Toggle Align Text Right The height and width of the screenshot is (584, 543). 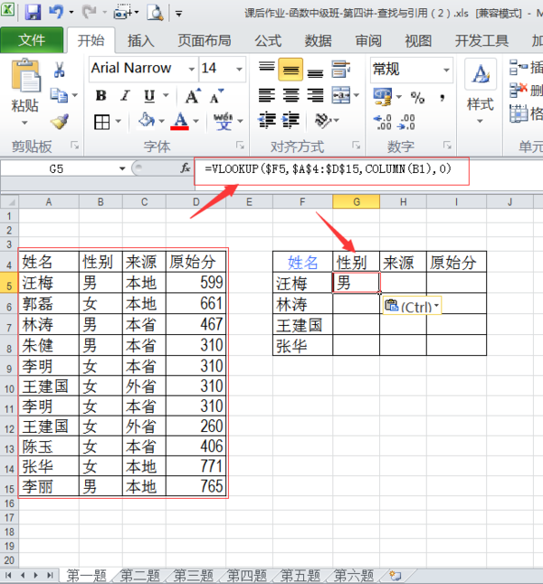pyautogui.click(x=315, y=95)
